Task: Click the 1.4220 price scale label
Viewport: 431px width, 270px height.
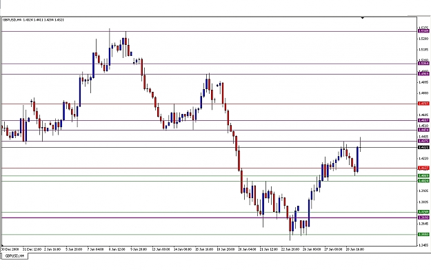Action: click(423, 158)
